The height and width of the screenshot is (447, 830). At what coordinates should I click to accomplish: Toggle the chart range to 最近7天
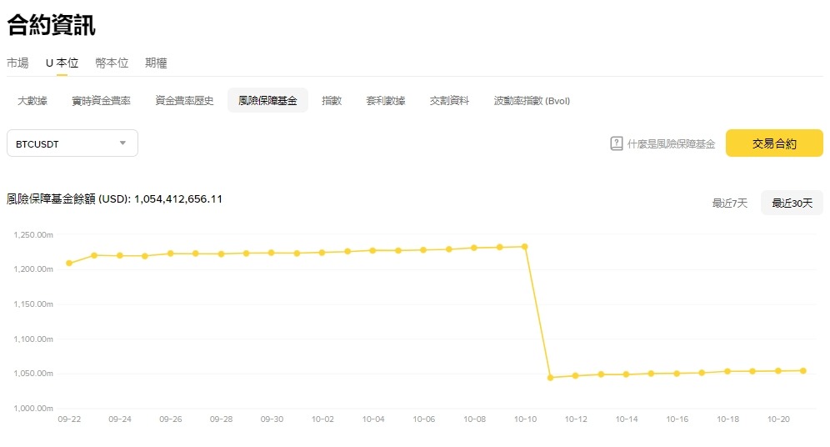tap(729, 203)
